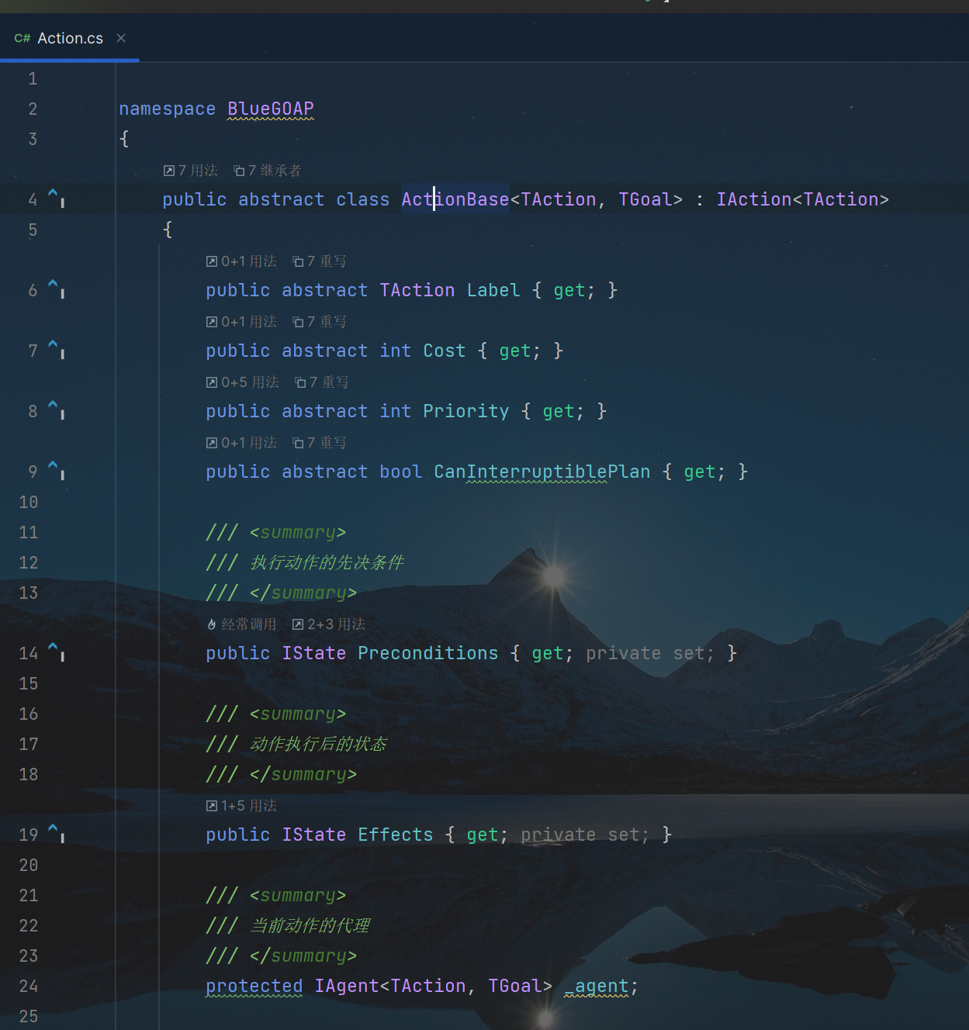Open the "0+5 用法" usages lens above Priority

click(243, 382)
